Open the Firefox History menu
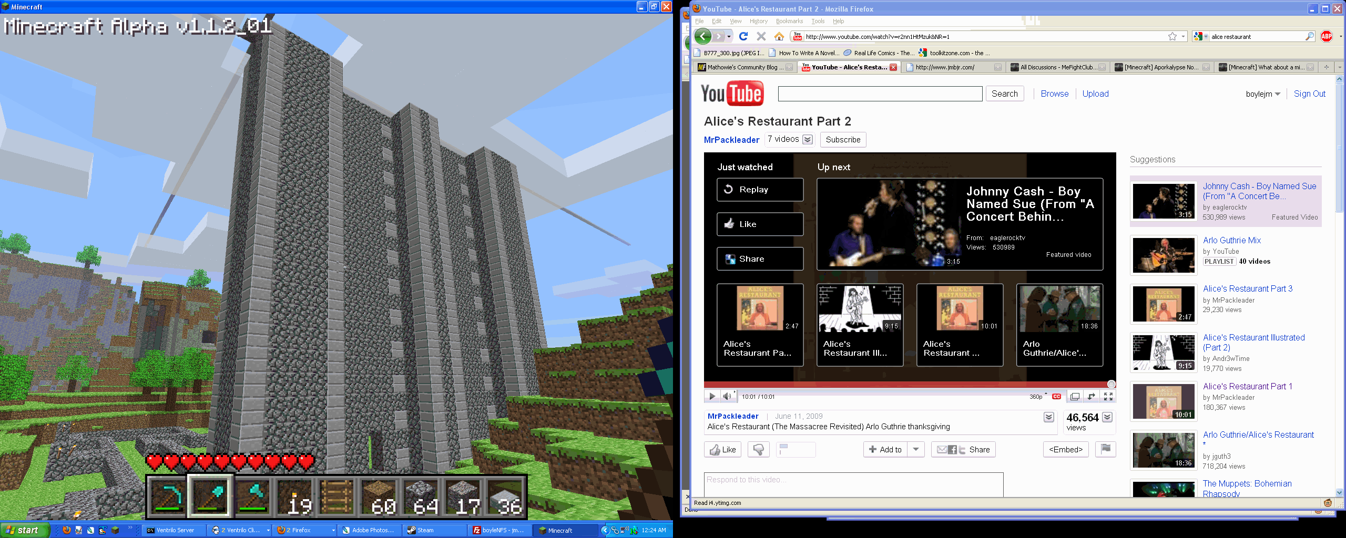 [x=759, y=21]
